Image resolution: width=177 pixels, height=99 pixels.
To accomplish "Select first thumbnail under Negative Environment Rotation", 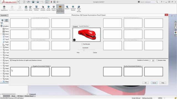I will click(x=20, y=71).
